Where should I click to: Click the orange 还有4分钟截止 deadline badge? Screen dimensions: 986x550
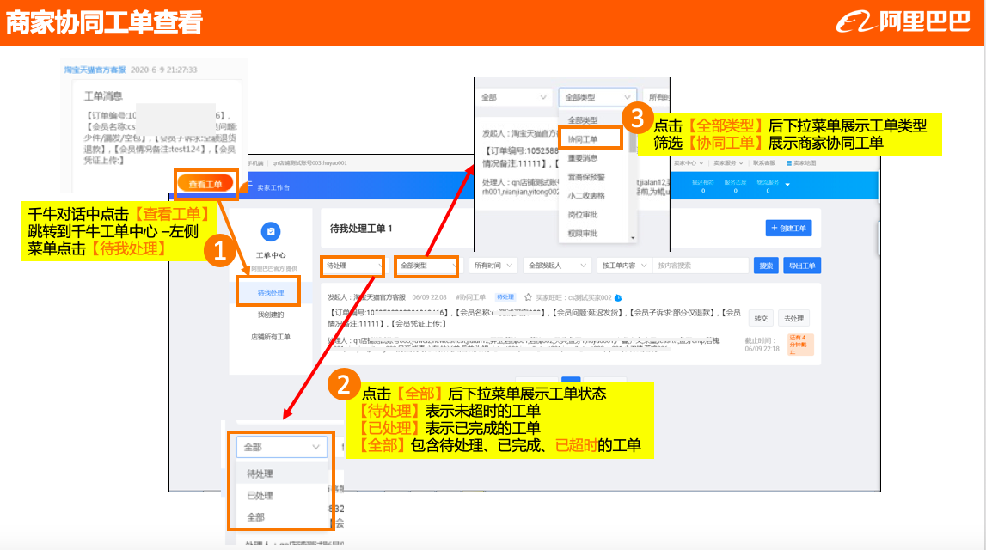click(800, 345)
